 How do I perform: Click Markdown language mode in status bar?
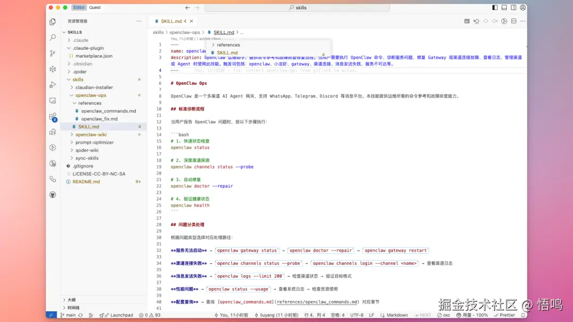tap(397, 315)
